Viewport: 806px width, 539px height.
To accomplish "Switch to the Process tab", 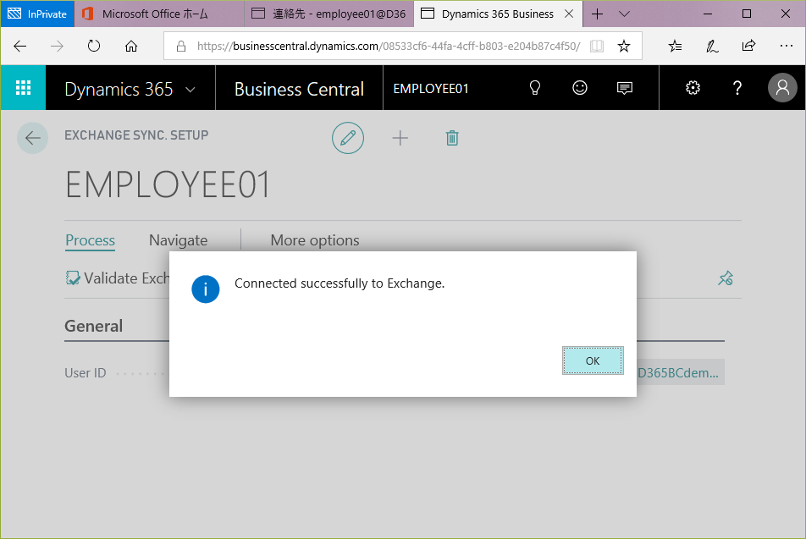I will pos(90,240).
